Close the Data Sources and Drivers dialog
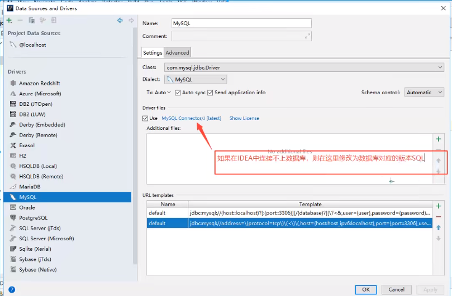Screen dimensions: 452x296 [x=444, y=8]
